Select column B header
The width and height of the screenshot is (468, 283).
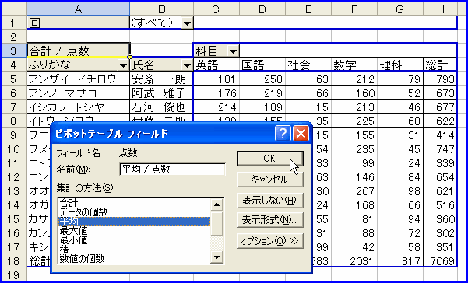tap(161, 9)
